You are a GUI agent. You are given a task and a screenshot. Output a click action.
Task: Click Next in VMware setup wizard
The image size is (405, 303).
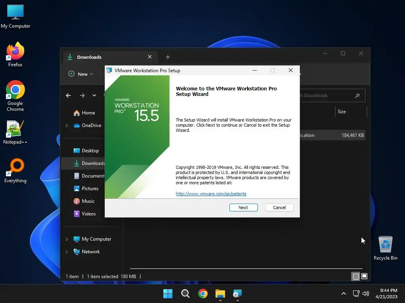point(243,208)
